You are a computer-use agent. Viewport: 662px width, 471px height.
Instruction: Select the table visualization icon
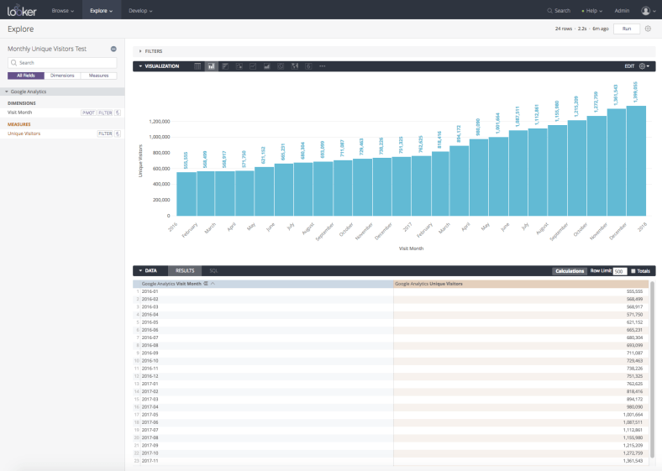point(197,65)
